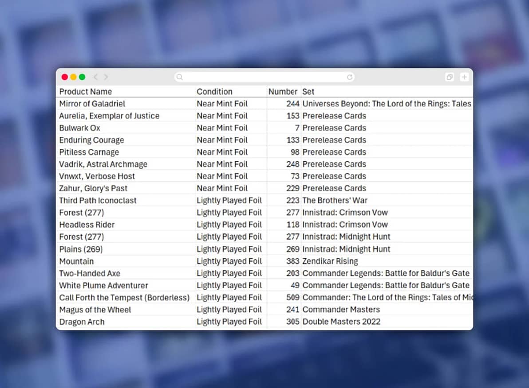
Task: Select the Zahur, Glory's Past cell
Action: pos(93,188)
